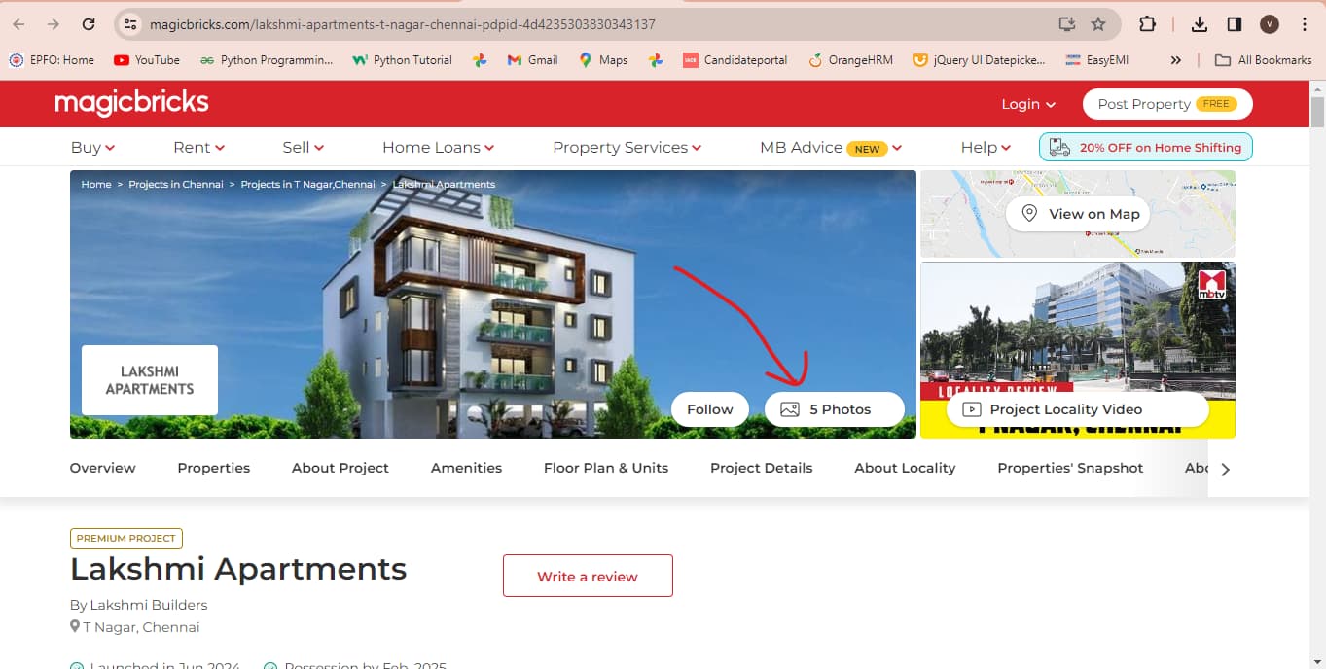Open the EasyEMI bookmark

point(1096,60)
